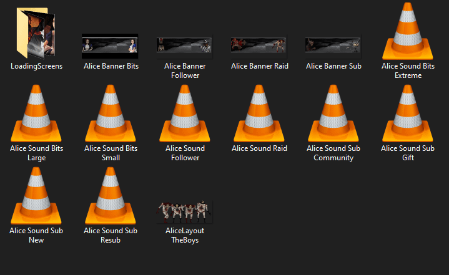Select Alice Sound Follower VLC icon

tap(185, 113)
